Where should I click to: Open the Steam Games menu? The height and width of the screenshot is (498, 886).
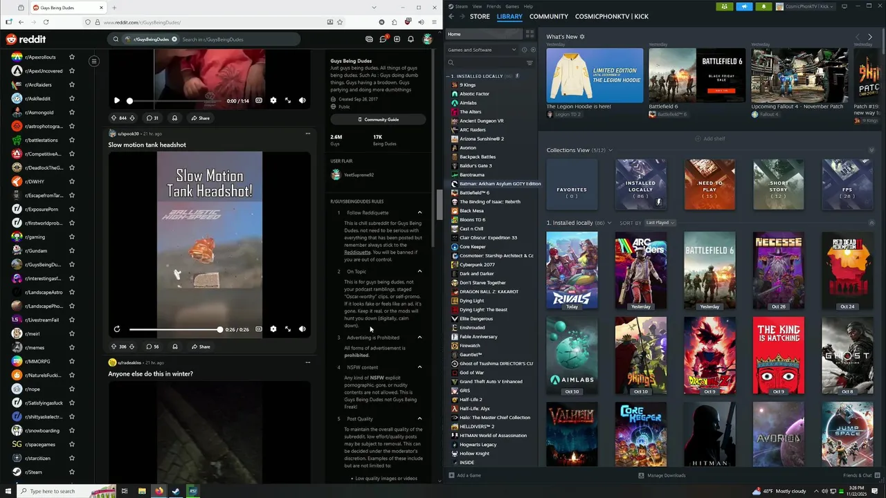(x=512, y=6)
